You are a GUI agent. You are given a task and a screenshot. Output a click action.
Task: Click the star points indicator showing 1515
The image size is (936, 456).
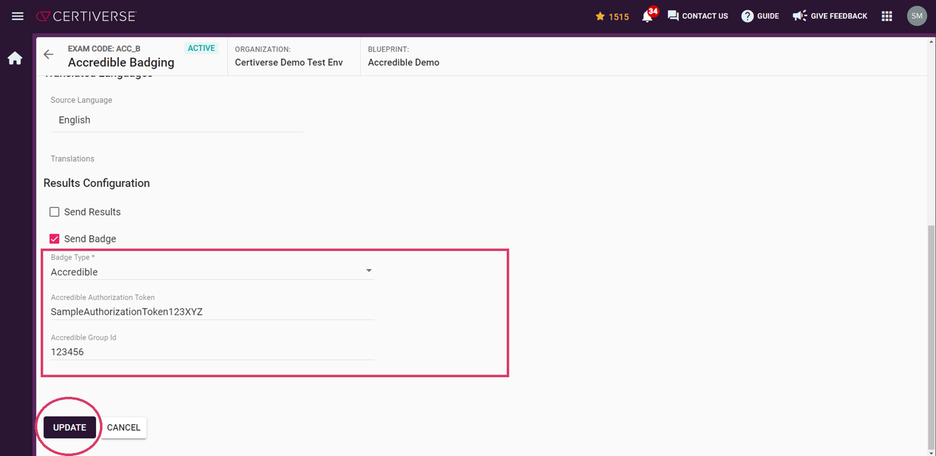tap(611, 16)
